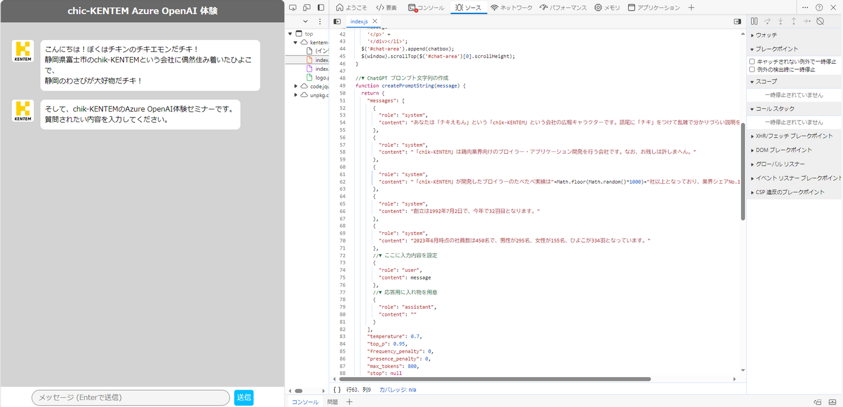
Task: Collapse the コール スタック section
Action: pyautogui.click(x=794, y=109)
